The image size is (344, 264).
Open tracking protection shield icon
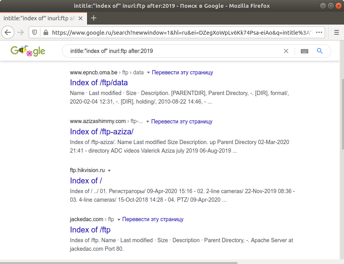[x=35, y=33]
